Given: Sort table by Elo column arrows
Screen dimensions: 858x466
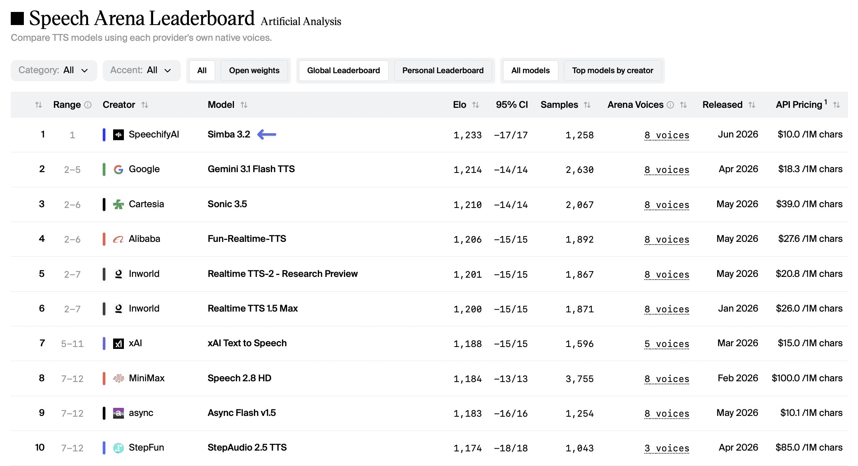Looking at the screenshot, I should (x=476, y=105).
